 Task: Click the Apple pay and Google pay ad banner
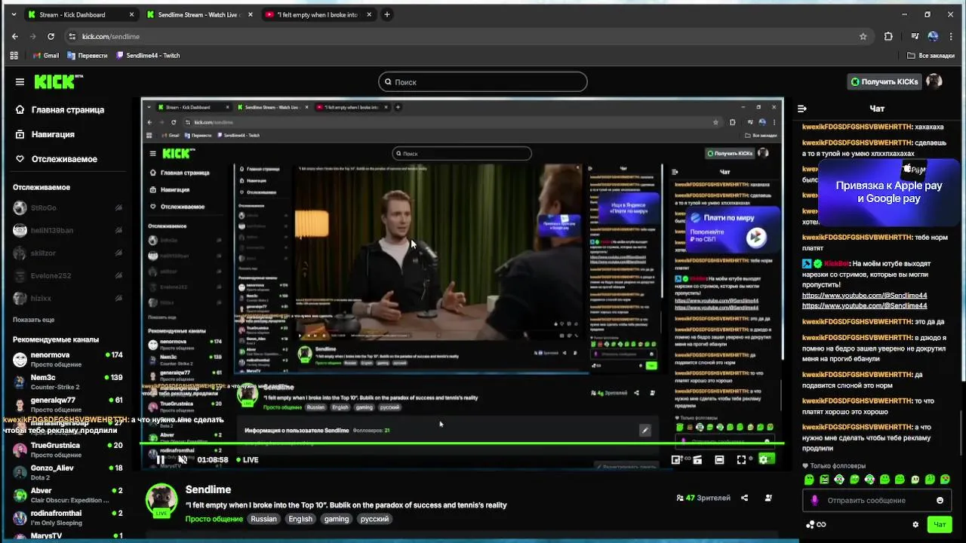(x=889, y=192)
